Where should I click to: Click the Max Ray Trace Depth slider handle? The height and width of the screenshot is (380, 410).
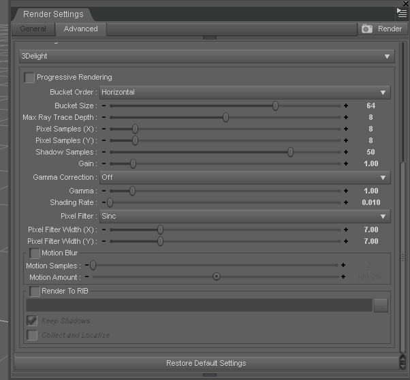[225, 117]
